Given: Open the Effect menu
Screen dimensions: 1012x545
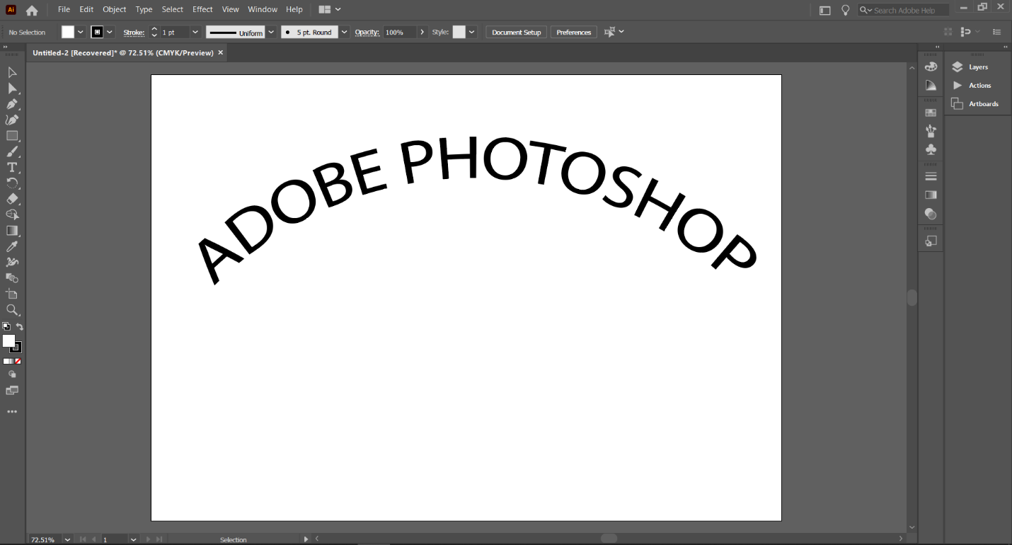Looking at the screenshot, I should point(202,10).
